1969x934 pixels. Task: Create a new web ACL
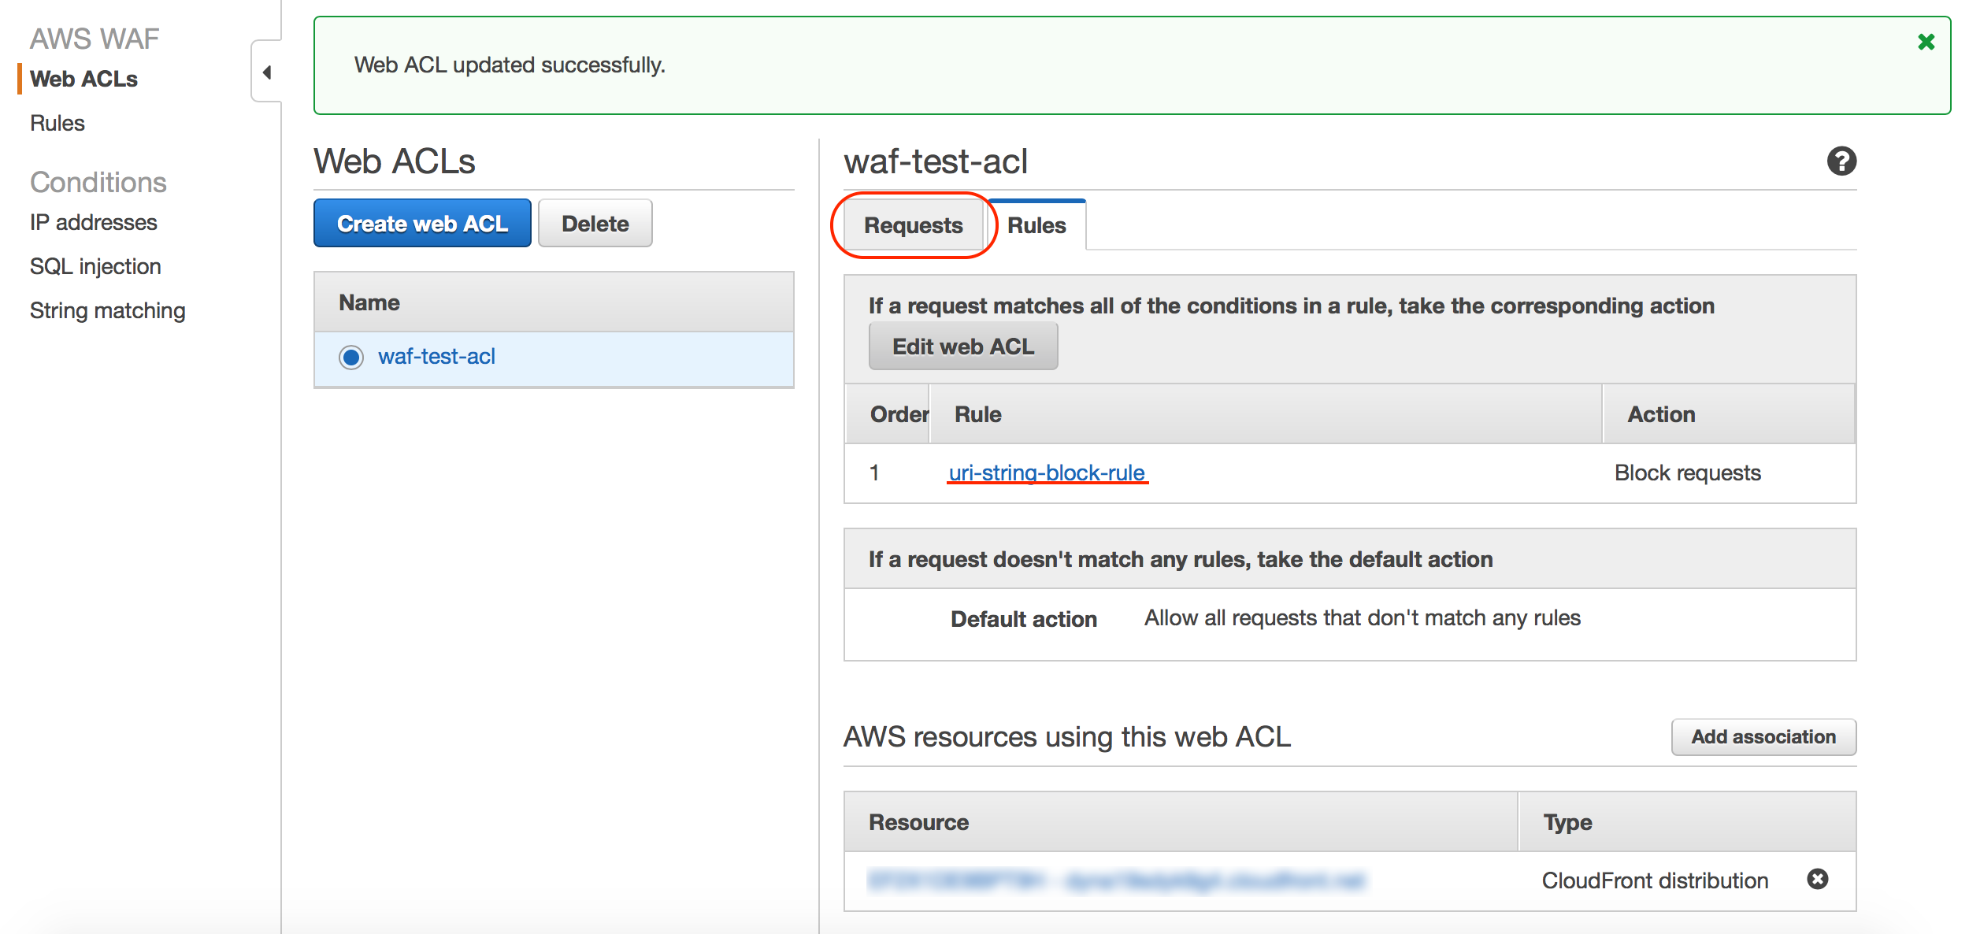[x=422, y=223]
